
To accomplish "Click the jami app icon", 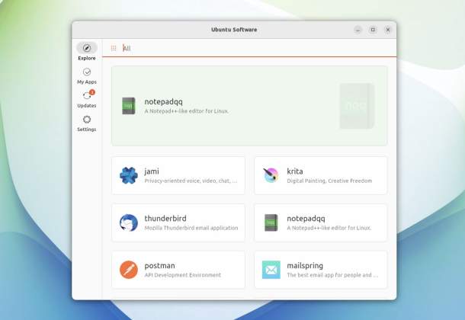I will coord(128,176).
